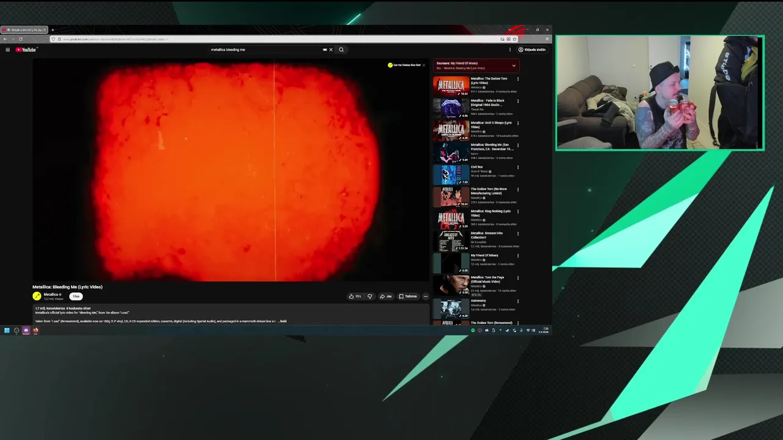Viewport: 783px width, 440px height.
Task: Save the video using the Tallenna button
Action: (408, 296)
